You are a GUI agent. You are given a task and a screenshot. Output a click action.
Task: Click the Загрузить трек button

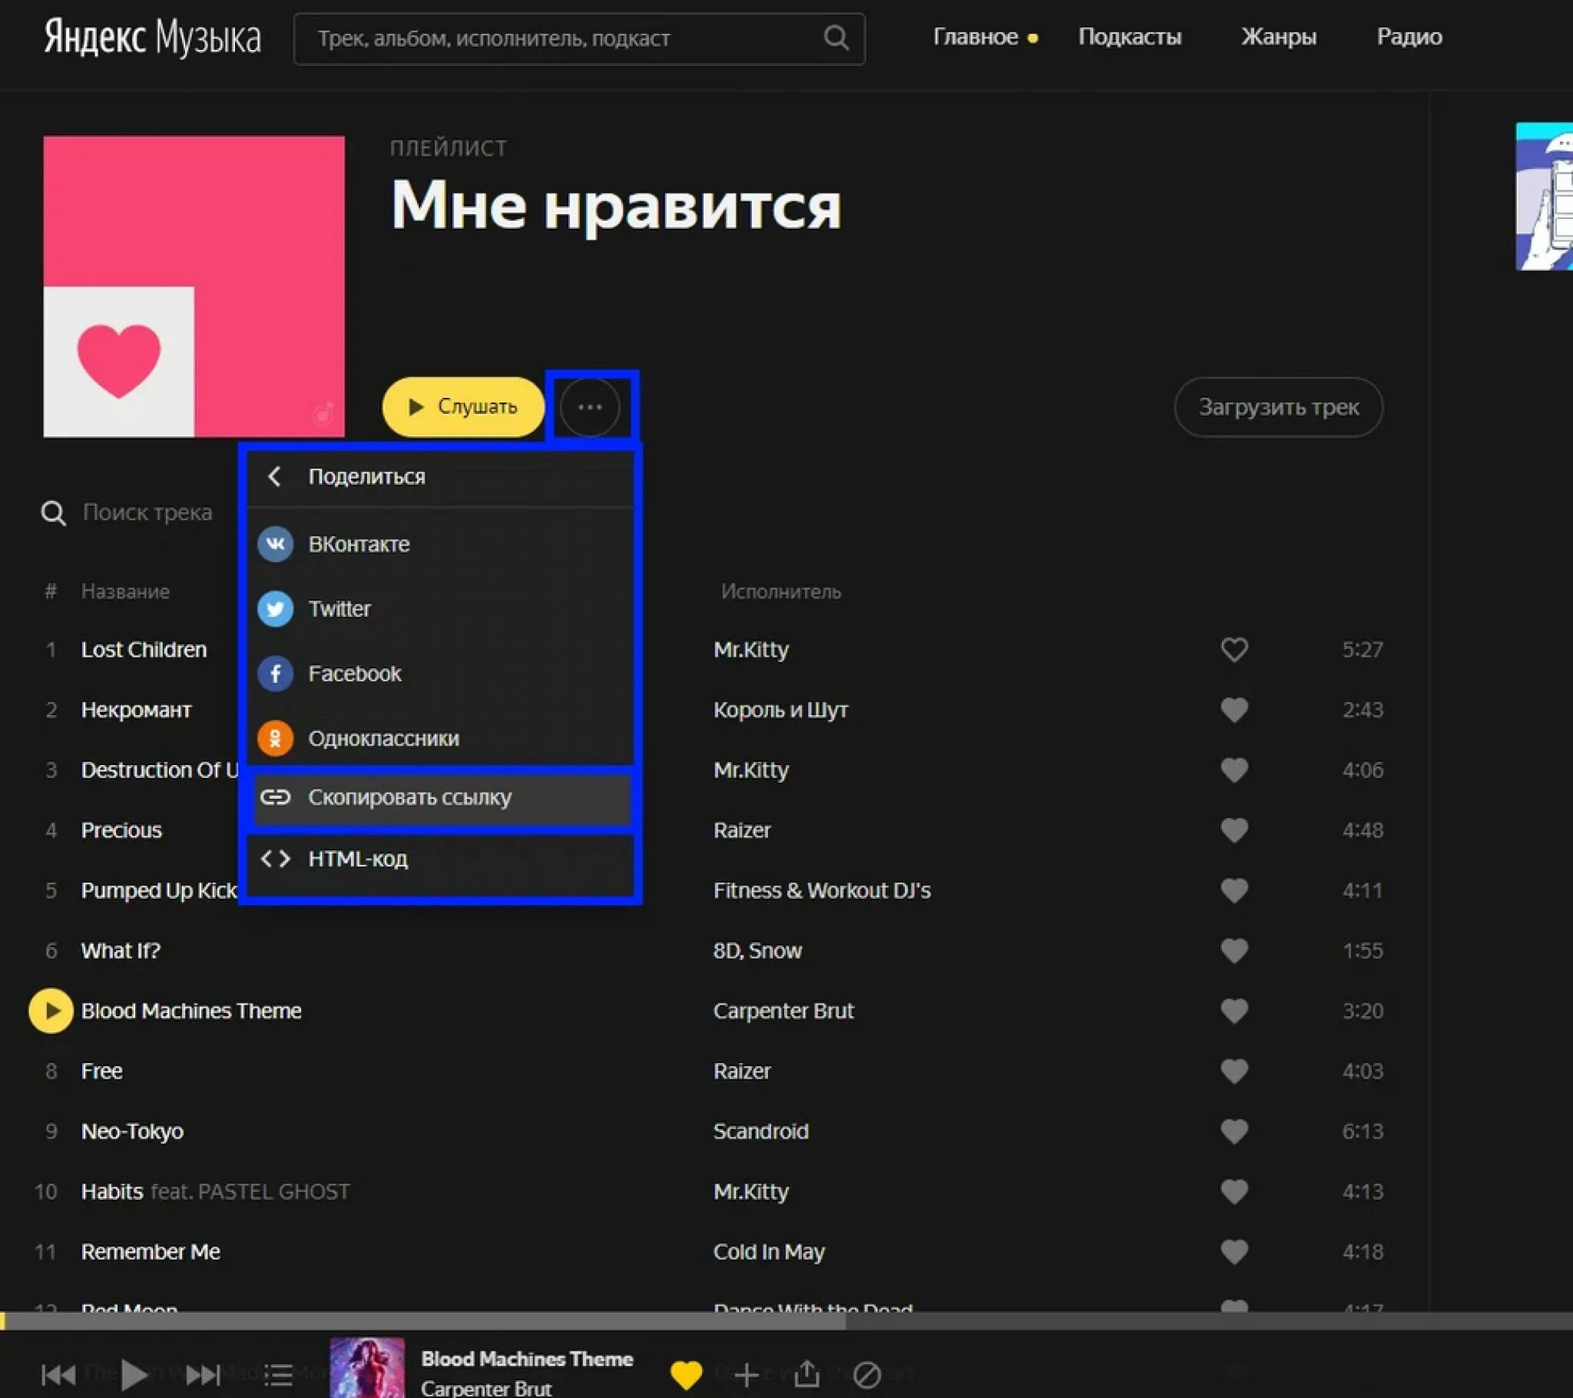pyautogui.click(x=1279, y=406)
